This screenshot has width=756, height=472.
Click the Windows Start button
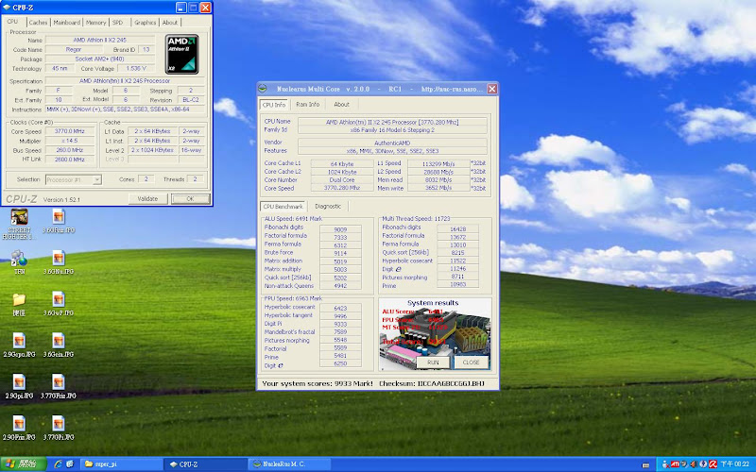point(21,464)
